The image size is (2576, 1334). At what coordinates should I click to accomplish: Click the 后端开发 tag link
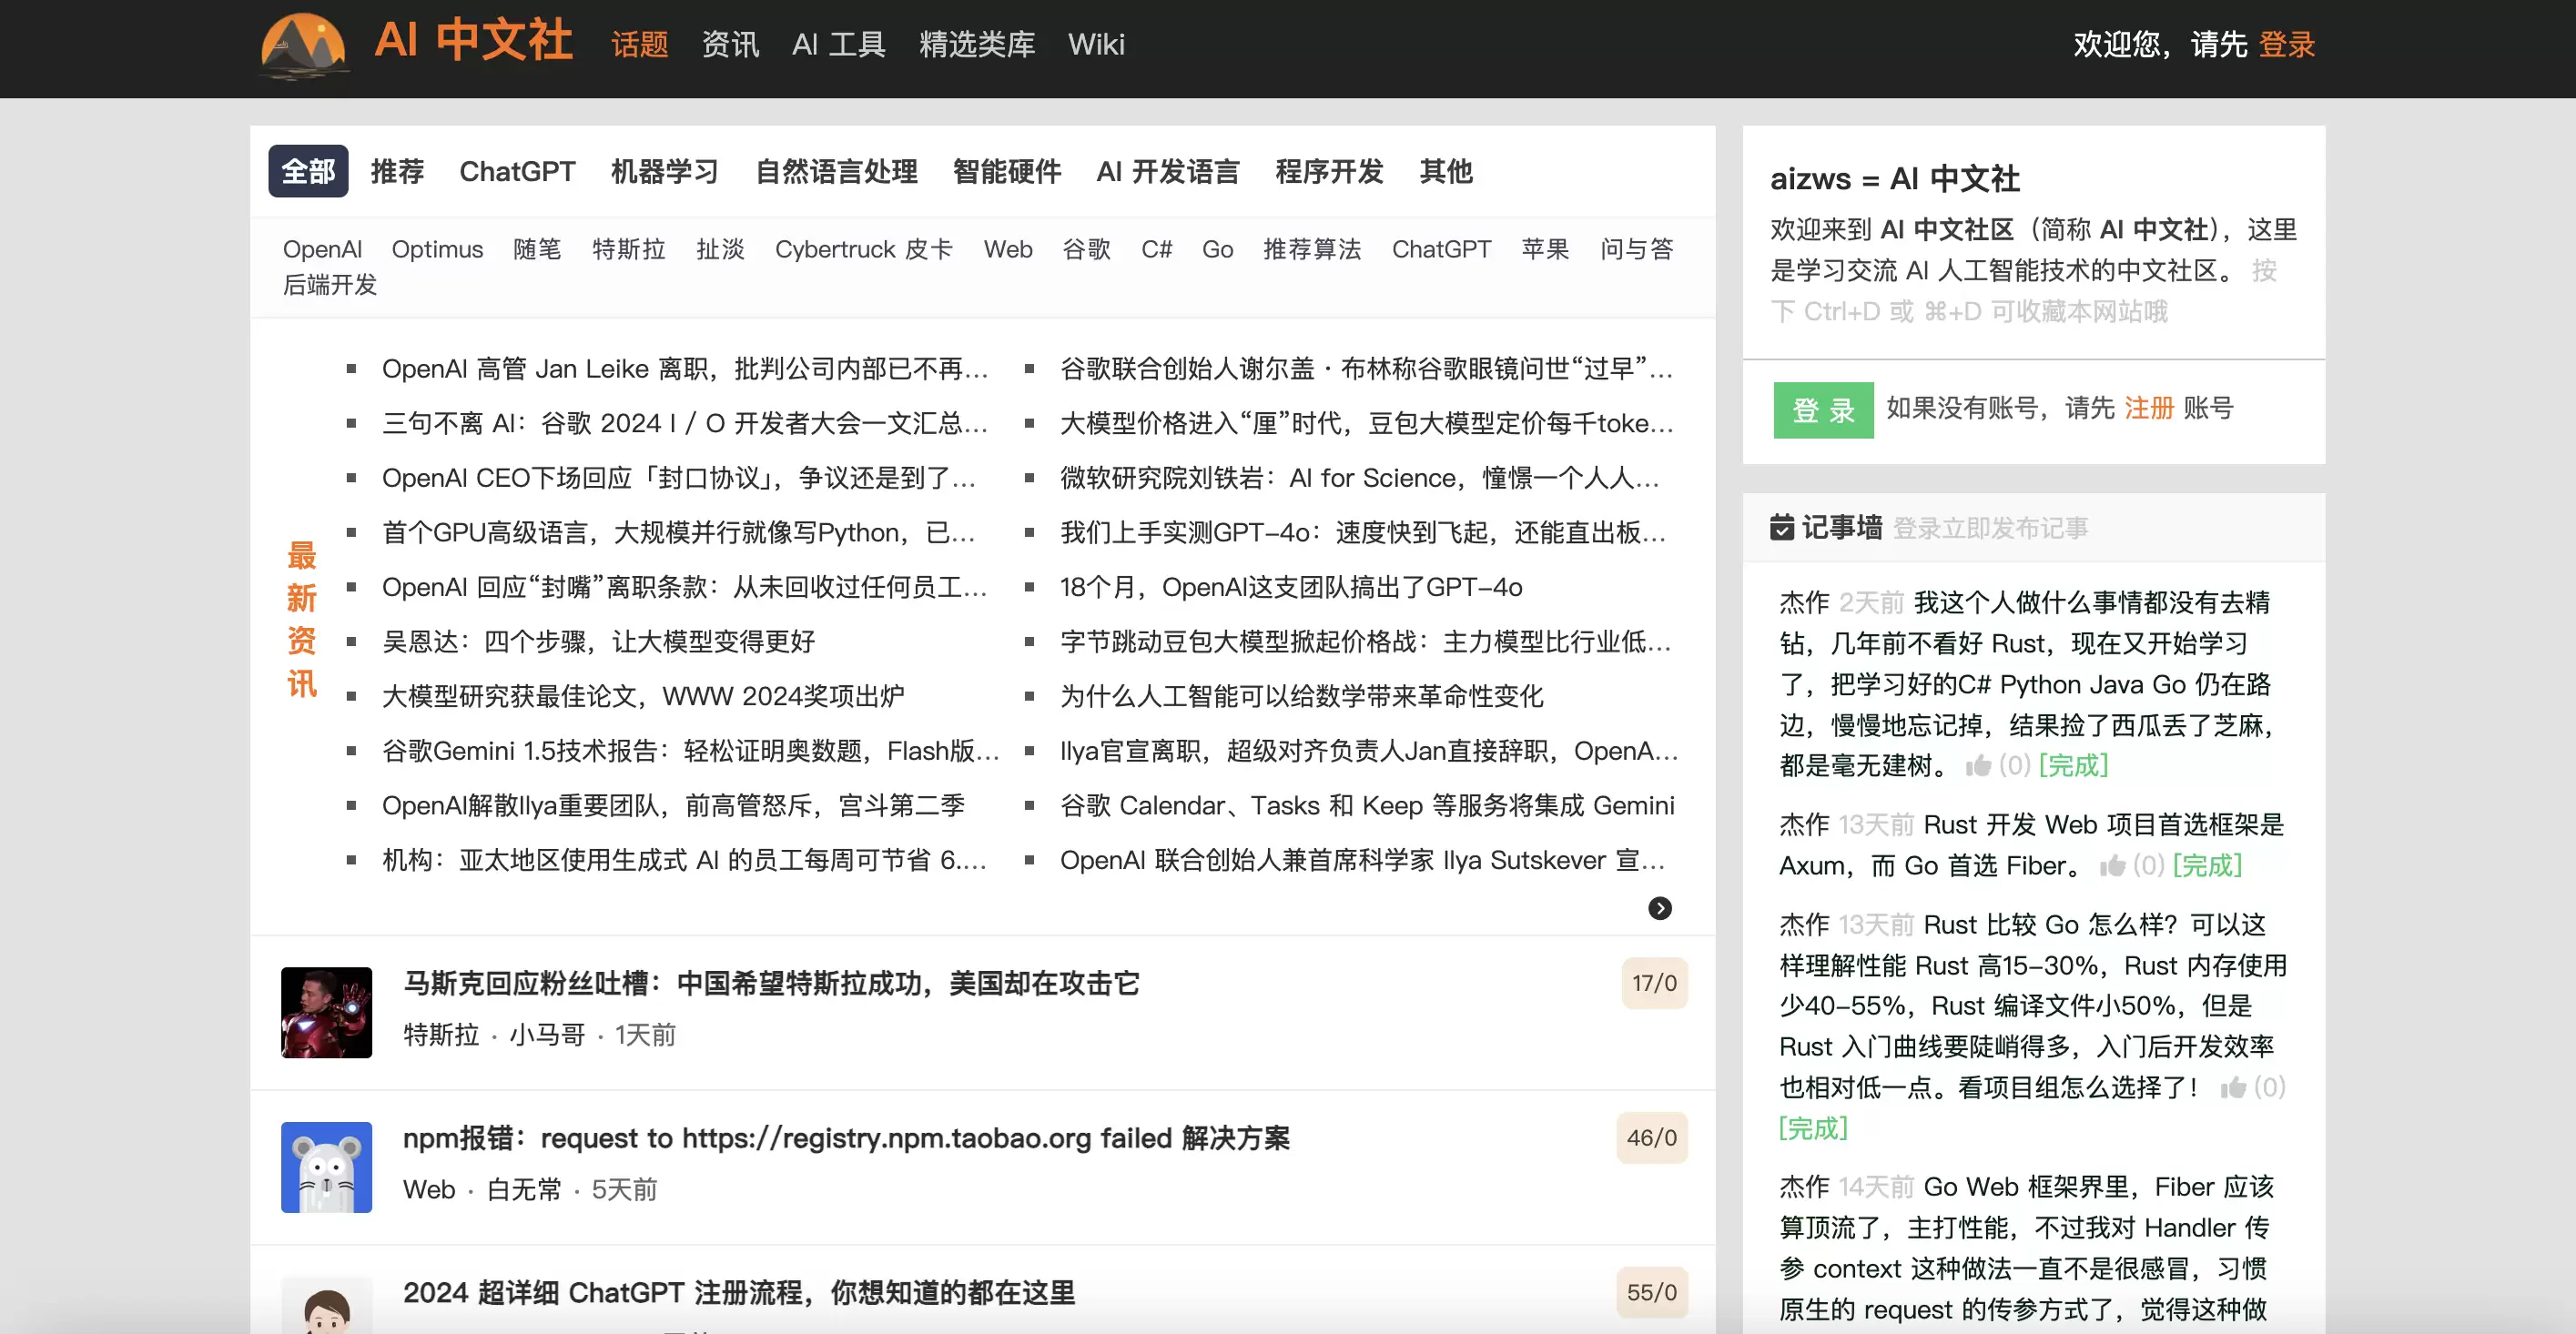coord(330,285)
